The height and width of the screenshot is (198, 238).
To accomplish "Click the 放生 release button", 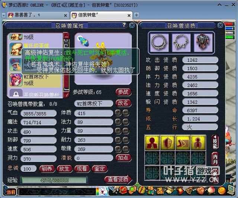I will [64, 169].
